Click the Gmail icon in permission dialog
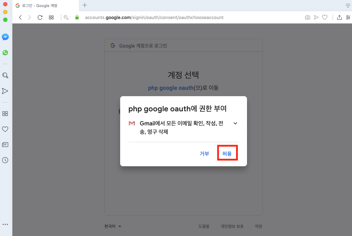 (132, 123)
